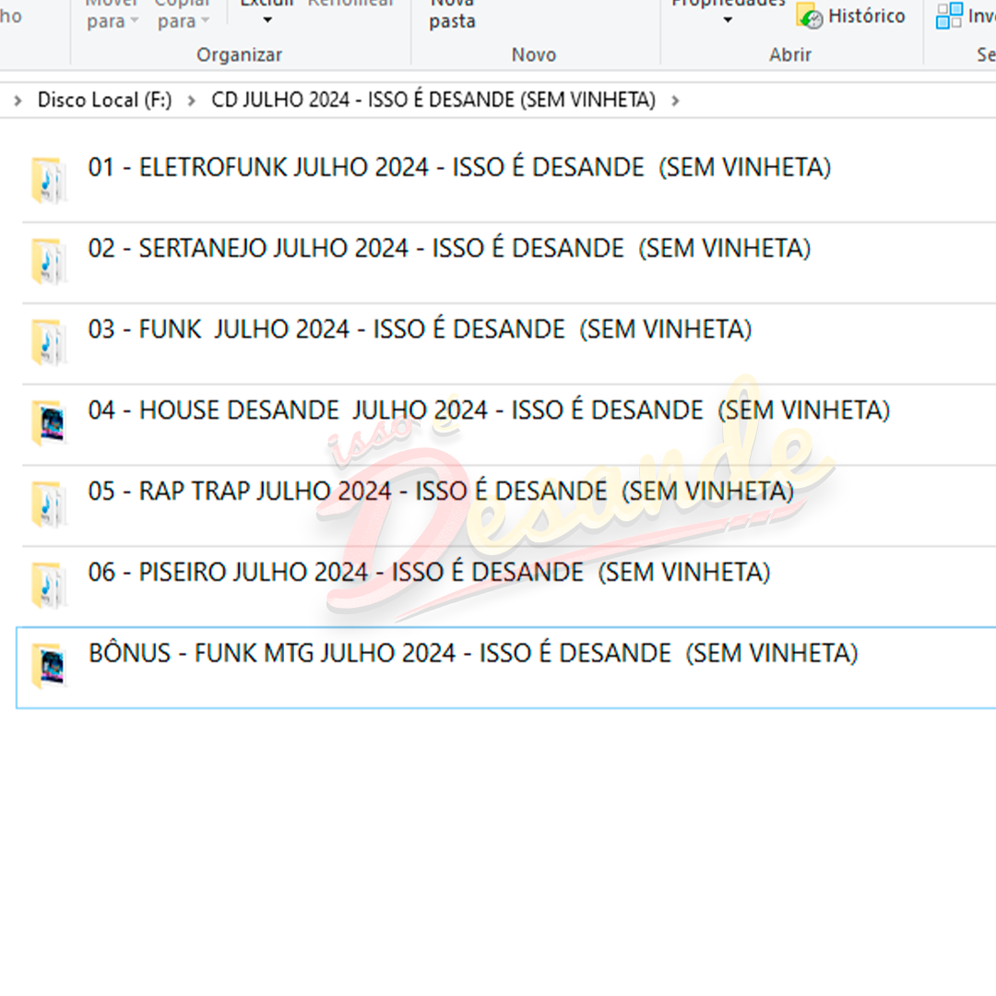
Task: Open the 01 - ELETROFUNK folder icon
Action: [x=47, y=180]
